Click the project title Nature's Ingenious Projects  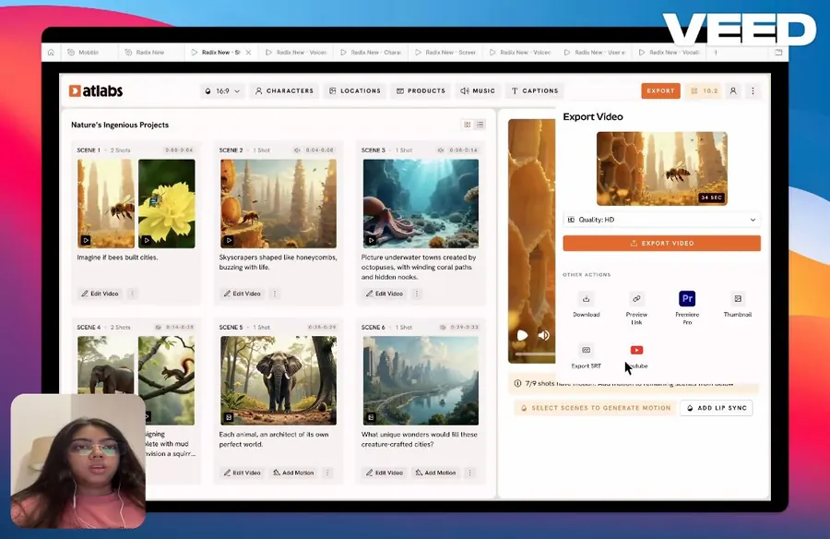pyautogui.click(x=120, y=126)
